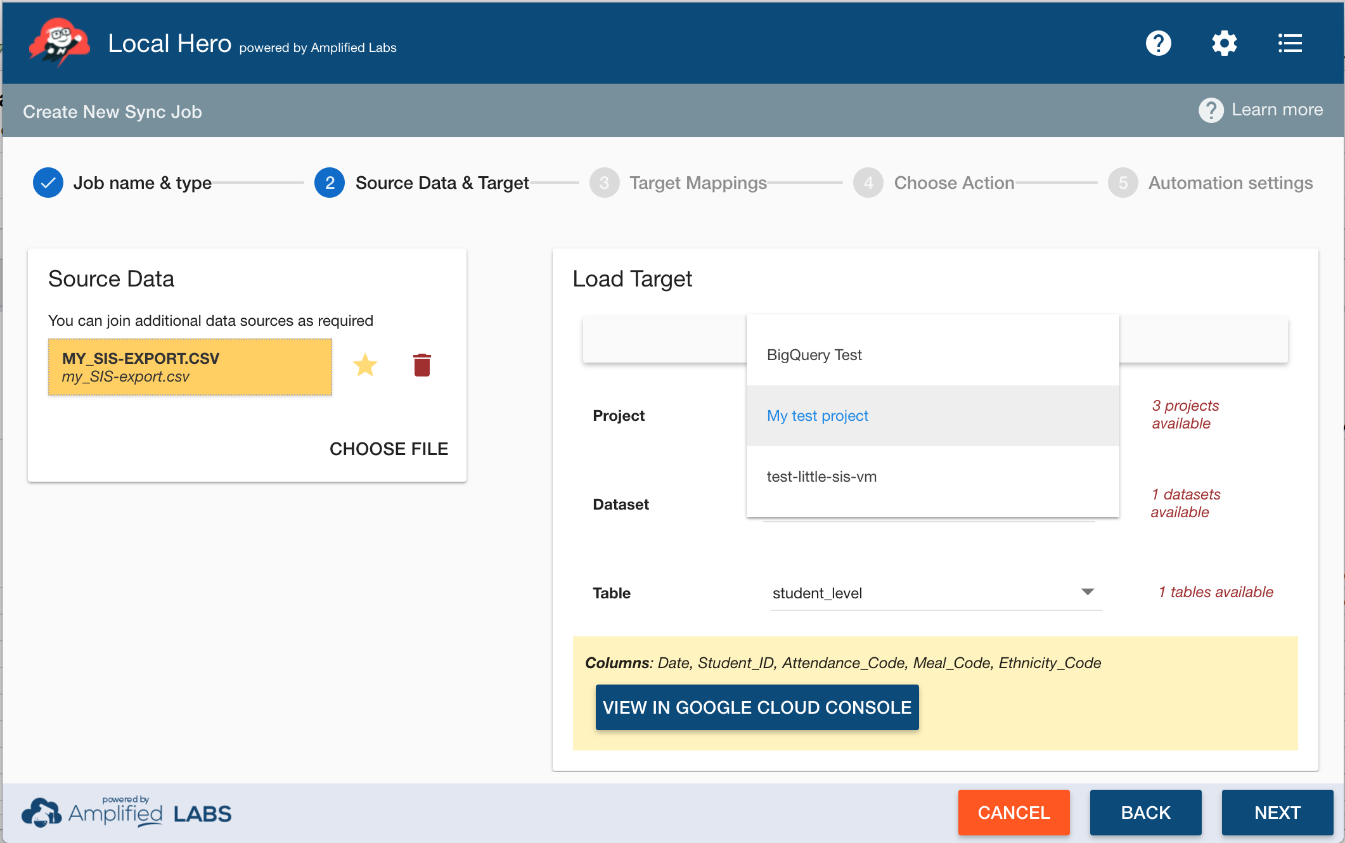The image size is (1345, 843).
Task: Expand the Table student_level dropdown arrow
Action: click(1087, 592)
